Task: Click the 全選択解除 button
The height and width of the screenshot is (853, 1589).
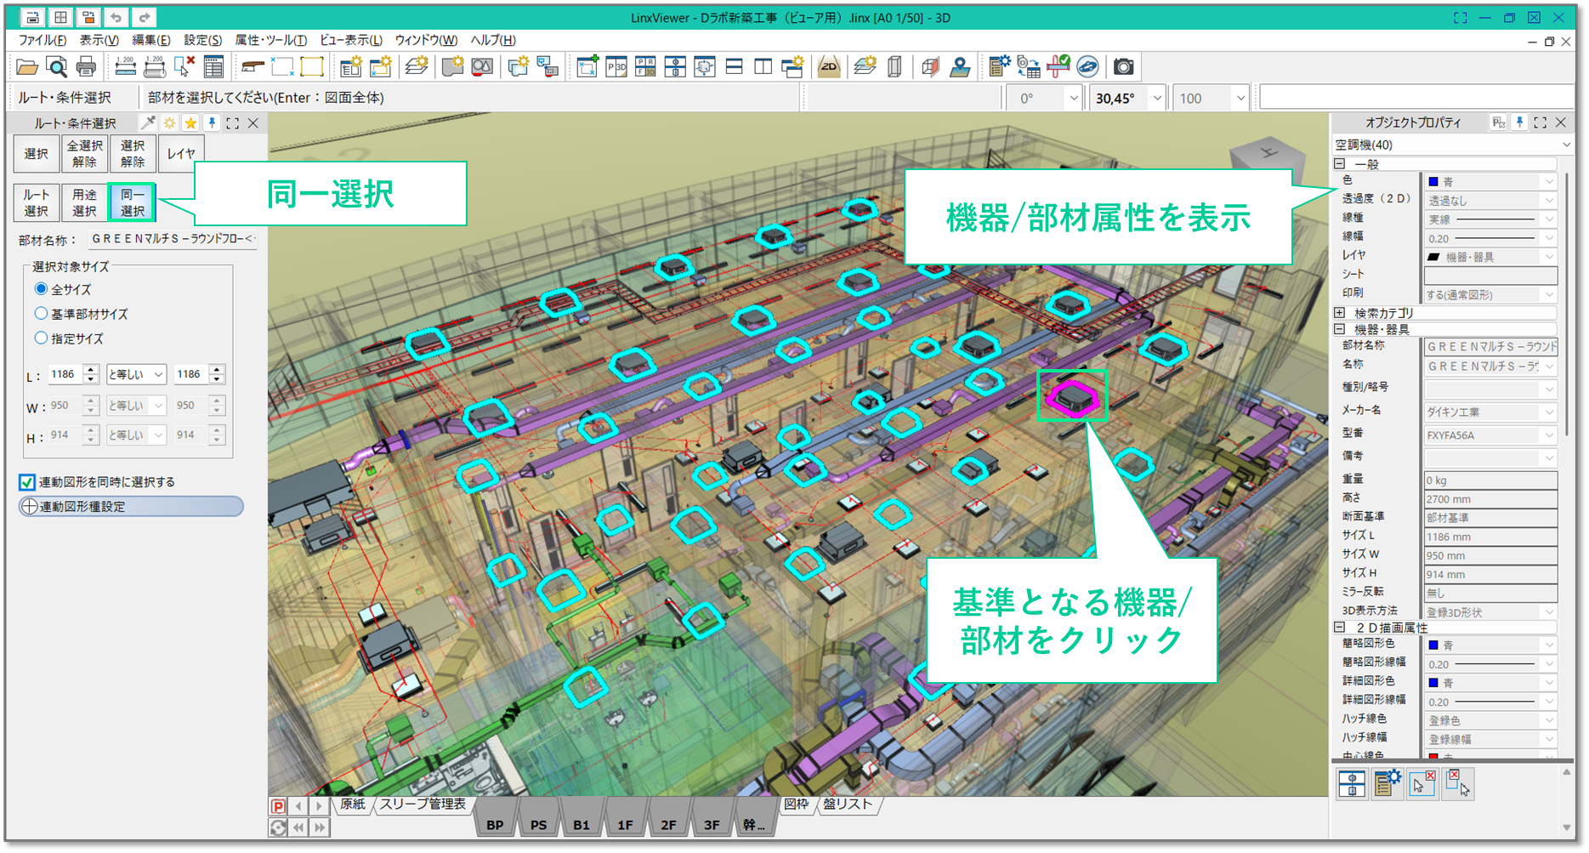Action: click(x=84, y=154)
